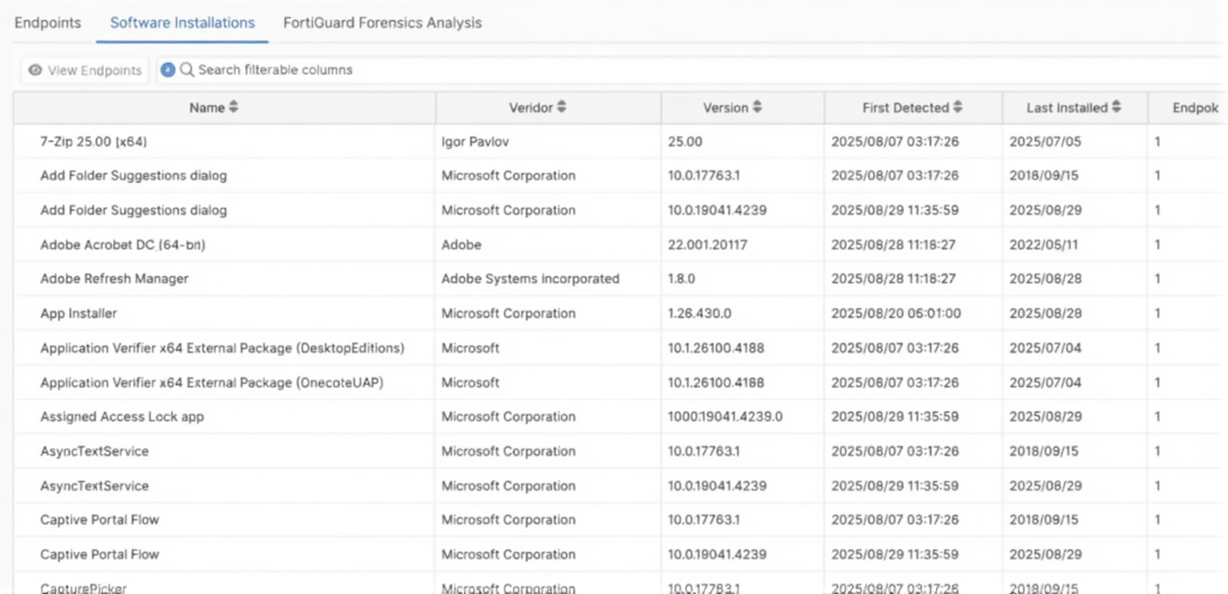Select the Software Installations tab
The height and width of the screenshot is (594, 1228).
pos(182,23)
